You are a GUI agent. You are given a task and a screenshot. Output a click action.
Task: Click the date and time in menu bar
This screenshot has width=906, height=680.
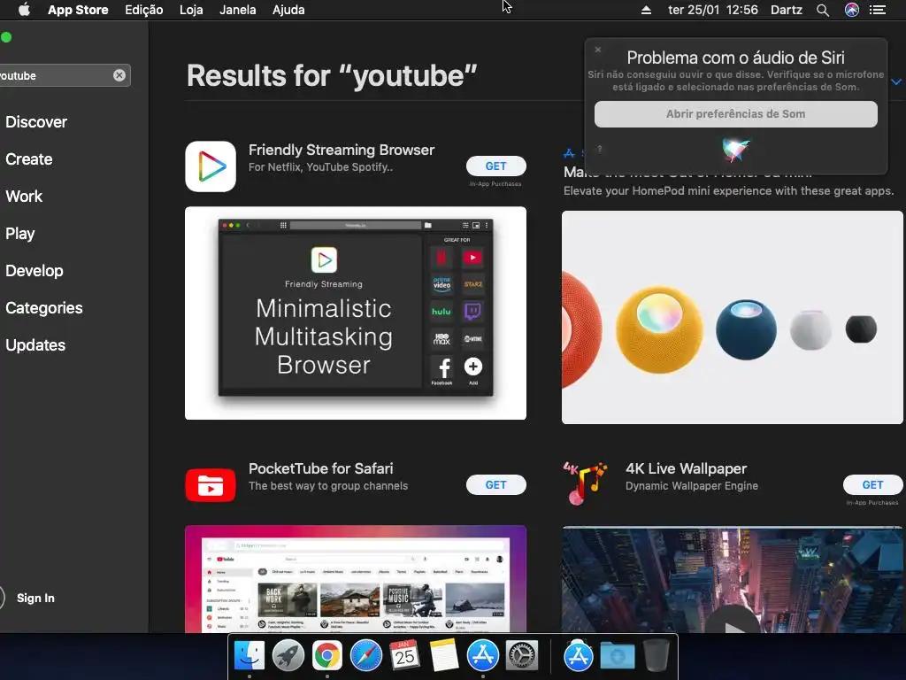coord(713,10)
